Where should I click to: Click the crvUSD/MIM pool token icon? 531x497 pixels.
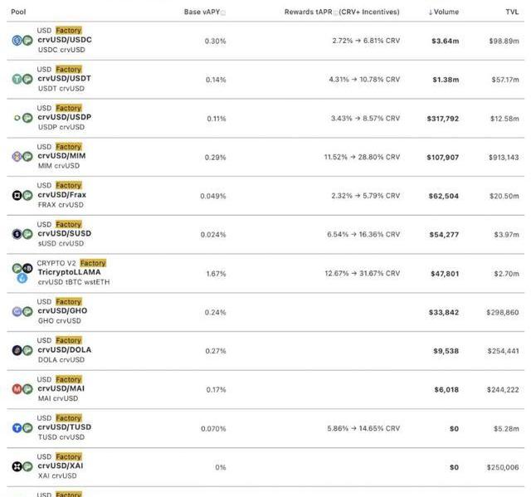(x=22, y=156)
